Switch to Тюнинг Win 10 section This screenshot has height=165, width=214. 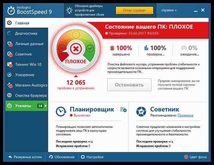pyautogui.click(x=27, y=65)
